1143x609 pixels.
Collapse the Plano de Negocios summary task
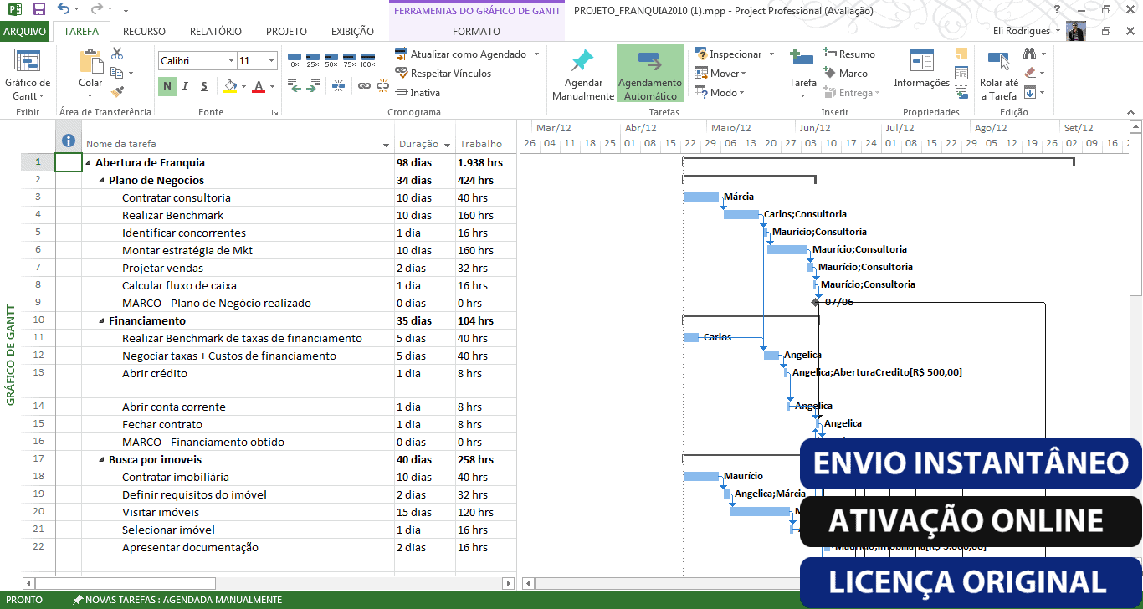[x=101, y=181]
